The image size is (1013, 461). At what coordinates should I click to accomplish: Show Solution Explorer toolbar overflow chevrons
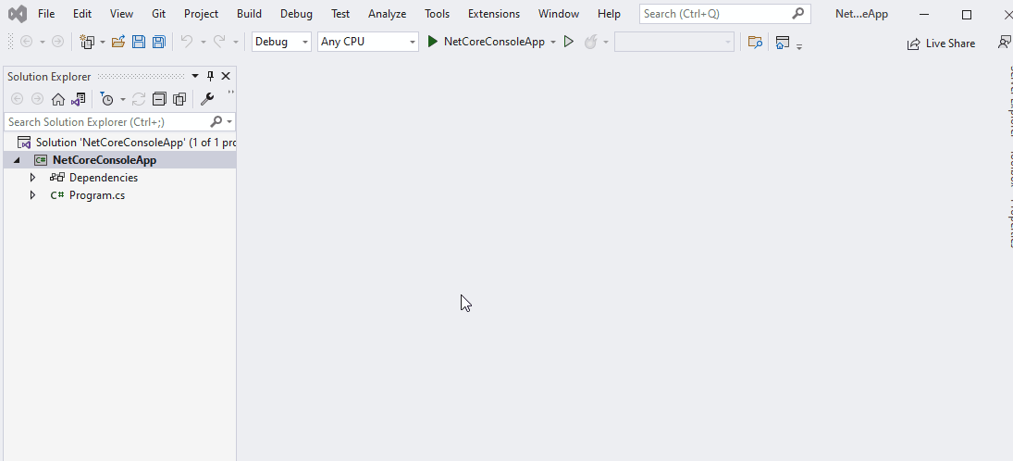(x=230, y=93)
